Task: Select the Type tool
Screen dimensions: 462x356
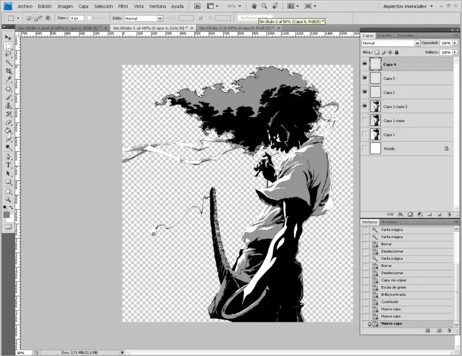Action: 8,165
